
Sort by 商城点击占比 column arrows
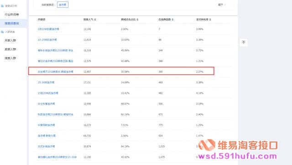pos(137,19)
